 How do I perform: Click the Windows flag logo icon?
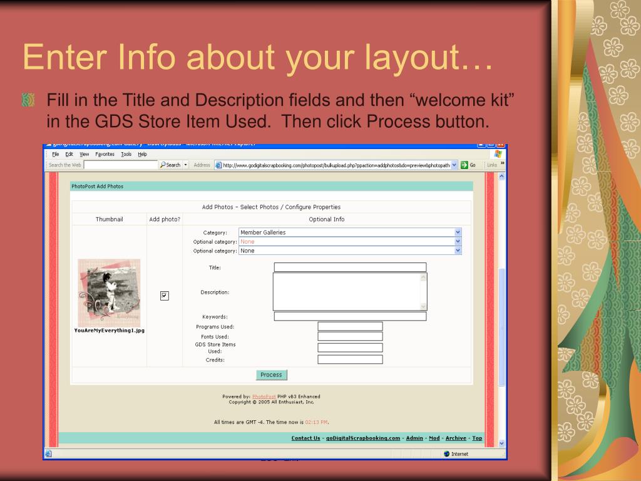[498, 154]
